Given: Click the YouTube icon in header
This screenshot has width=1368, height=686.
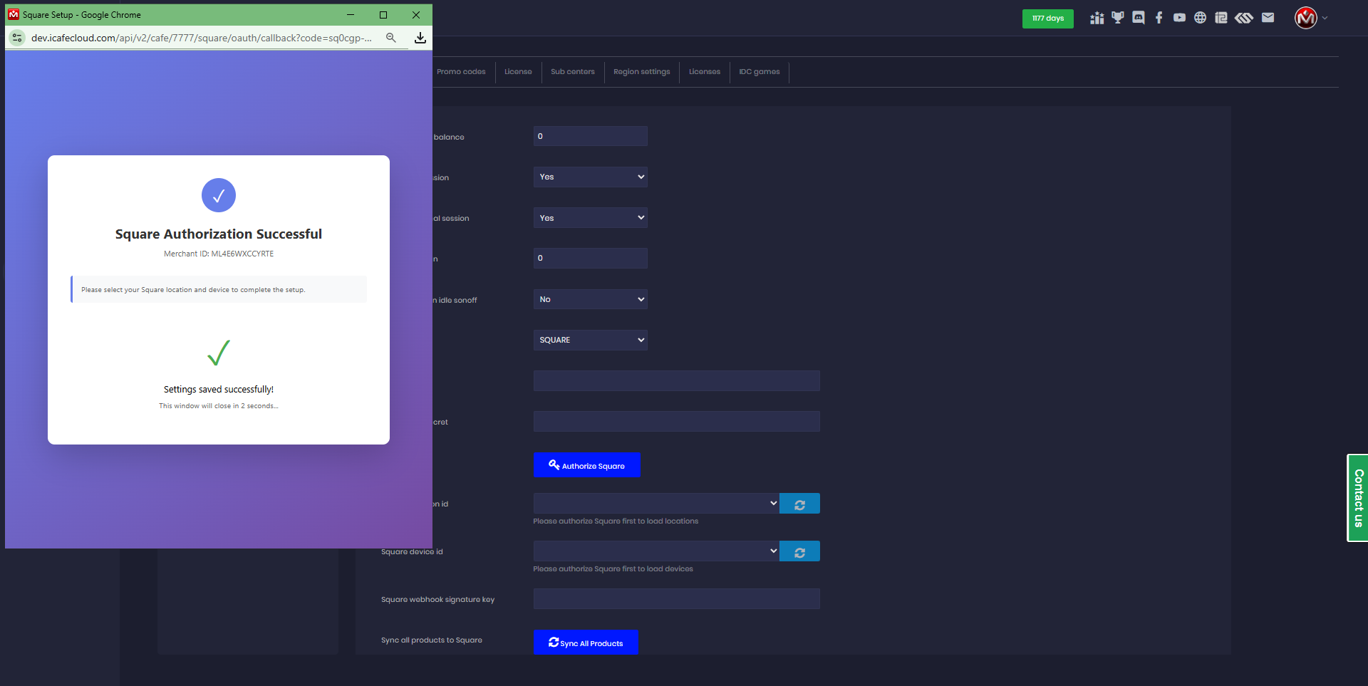Looking at the screenshot, I should [x=1179, y=18].
